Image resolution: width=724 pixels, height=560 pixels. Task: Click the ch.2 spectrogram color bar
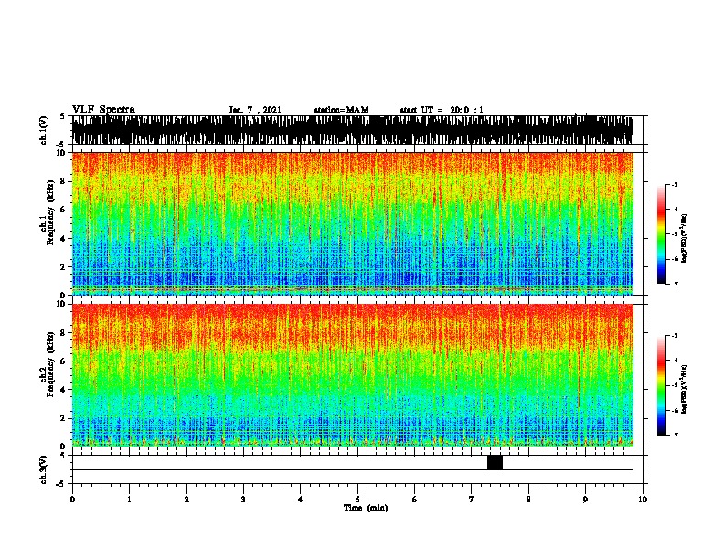tap(662, 385)
